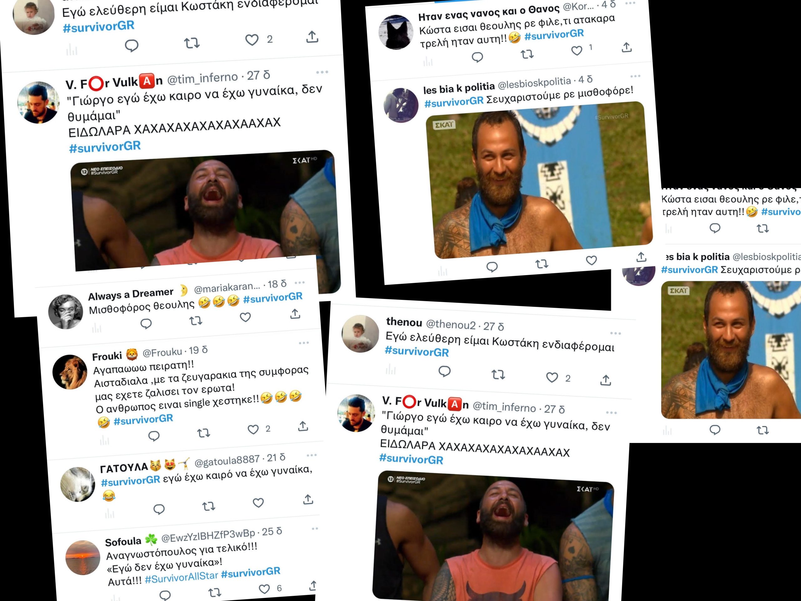Share the Sofoula tweet
Screen dimensions: 801x601
(x=313, y=585)
